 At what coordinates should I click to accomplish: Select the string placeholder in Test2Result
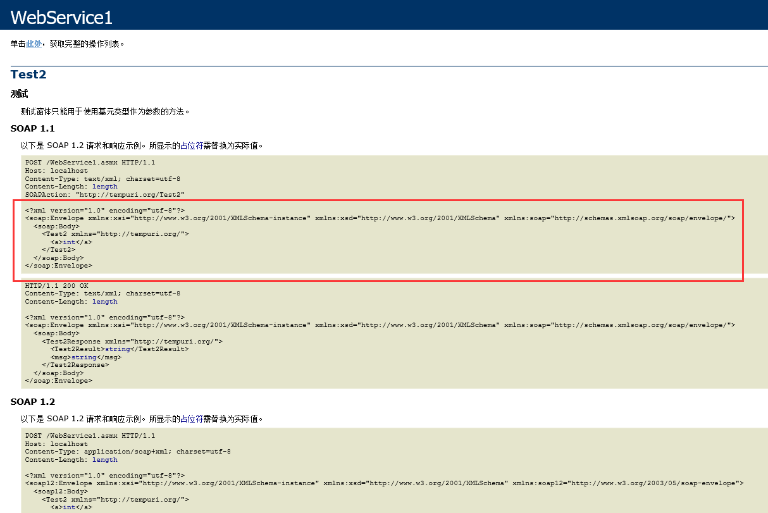[118, 349]
